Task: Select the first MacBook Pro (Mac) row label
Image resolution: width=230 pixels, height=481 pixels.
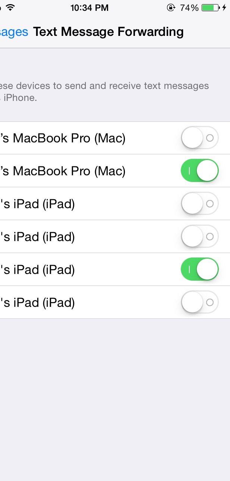Action: [63, 138]
